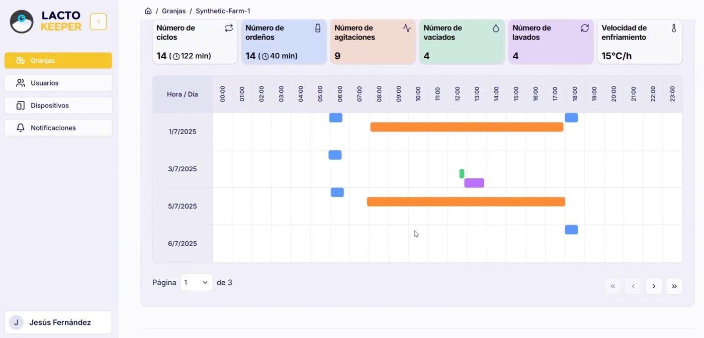Click the cycle icon on Número de ciclos card
704x338 pixels.
point(229,29)
